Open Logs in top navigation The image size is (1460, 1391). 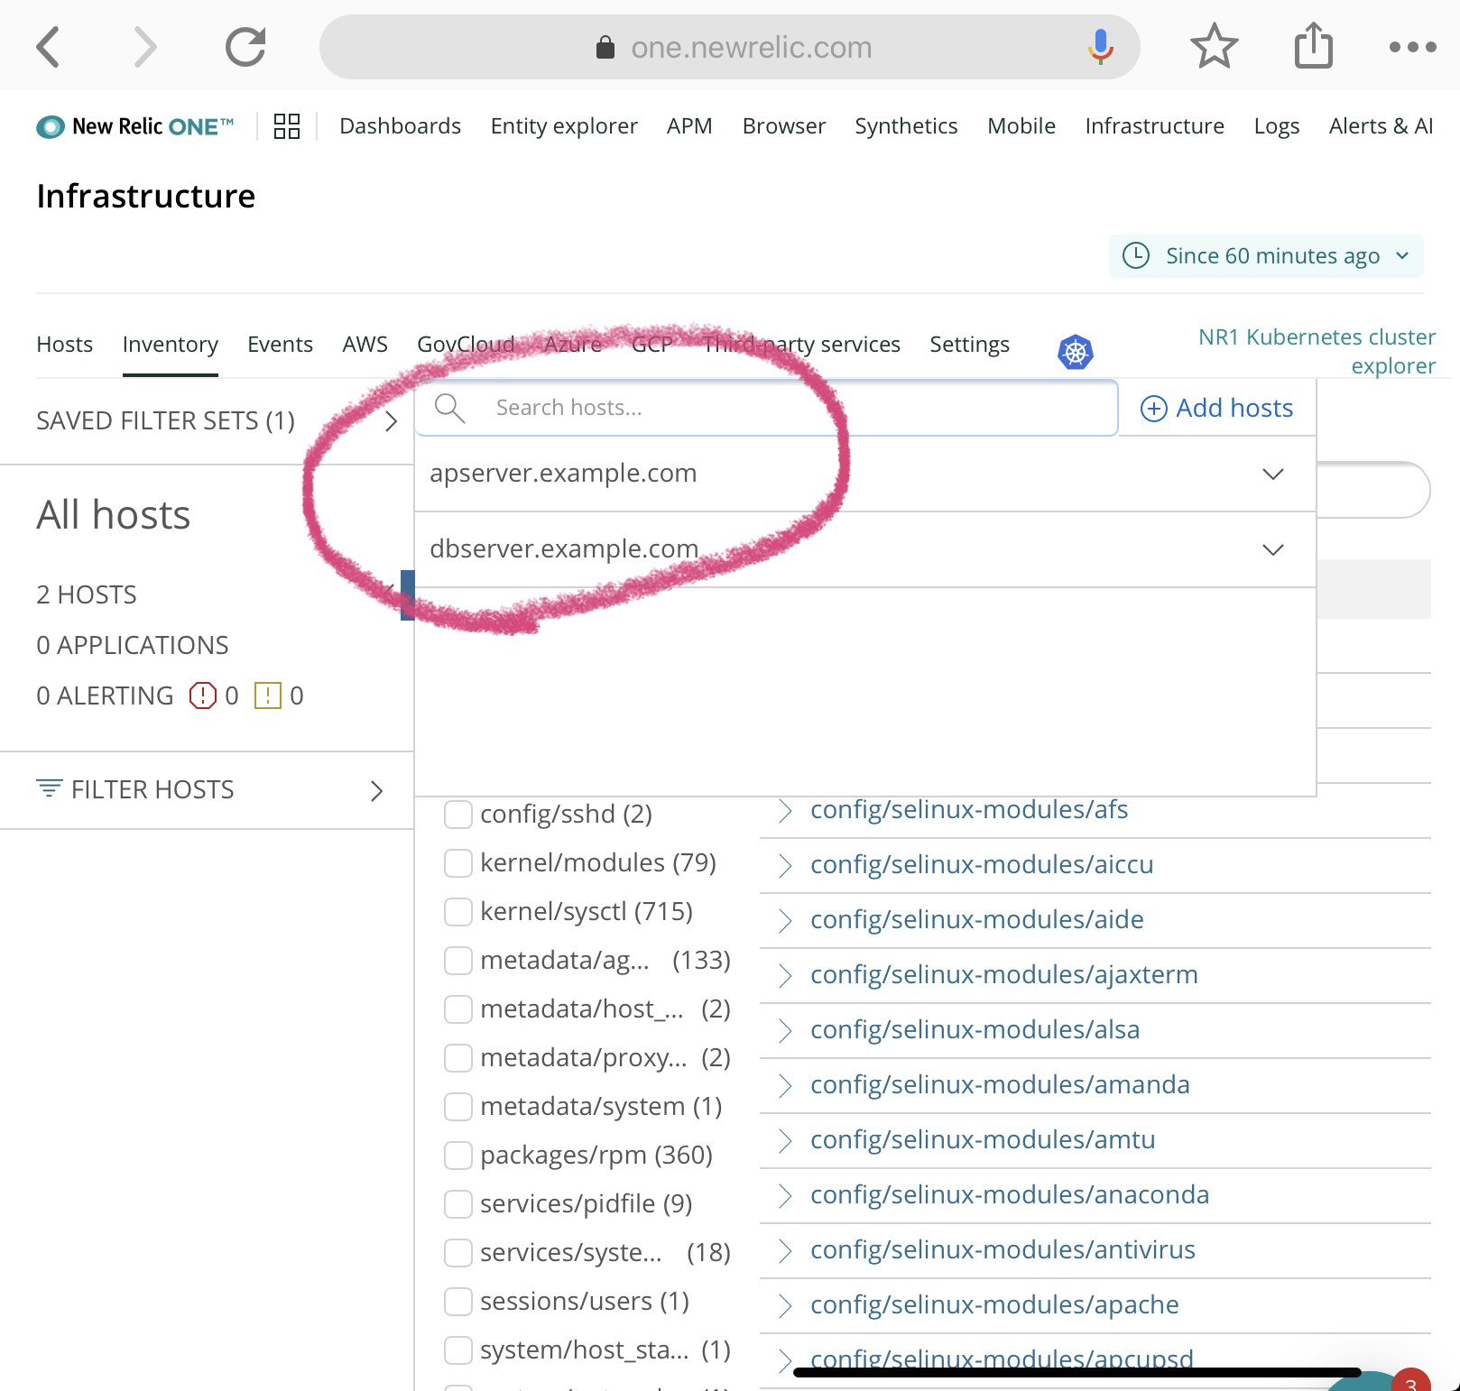coord(1276,126)
